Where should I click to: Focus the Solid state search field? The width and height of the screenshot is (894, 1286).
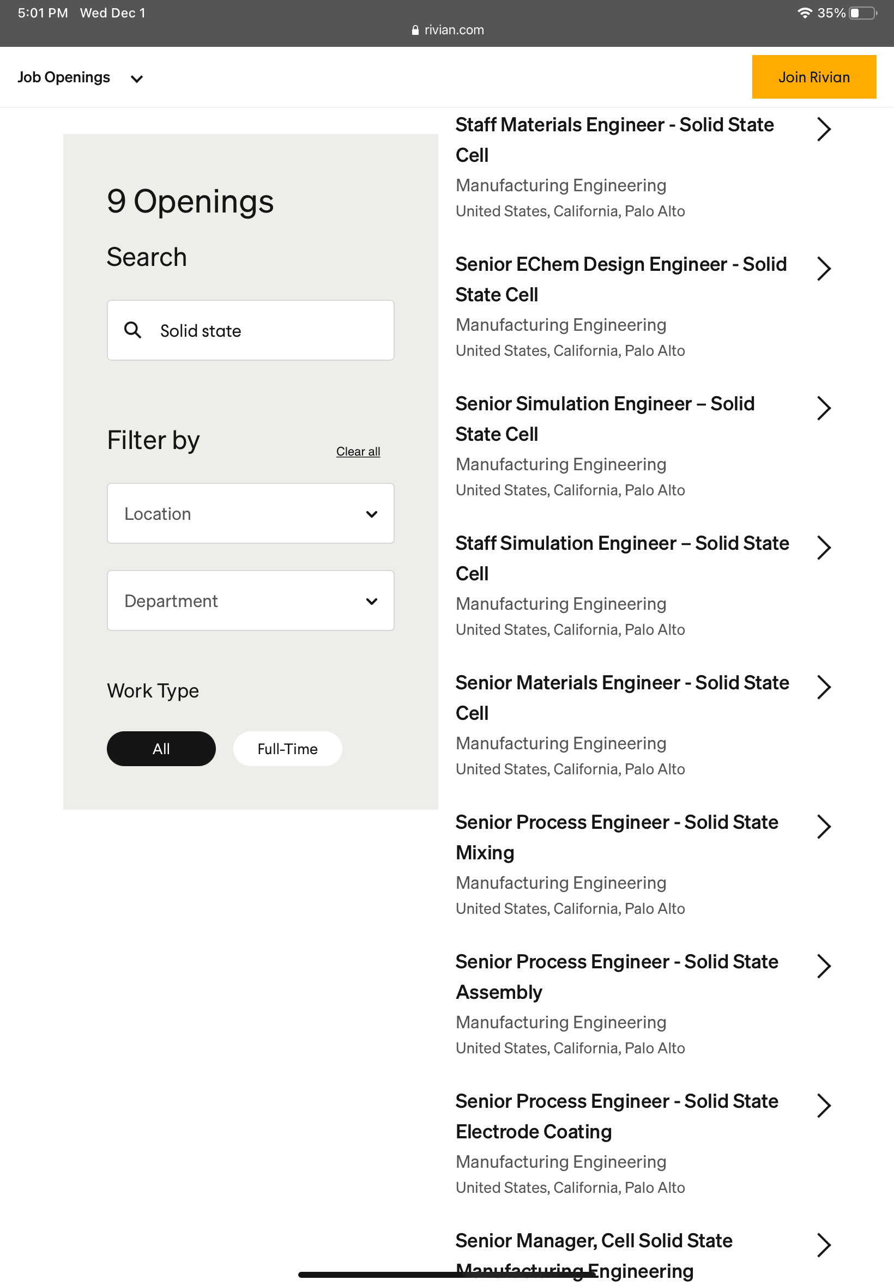point(250,330)
